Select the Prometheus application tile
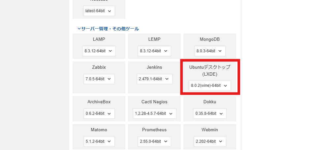Viewport: 316px width, 150px height. [154, 130]
